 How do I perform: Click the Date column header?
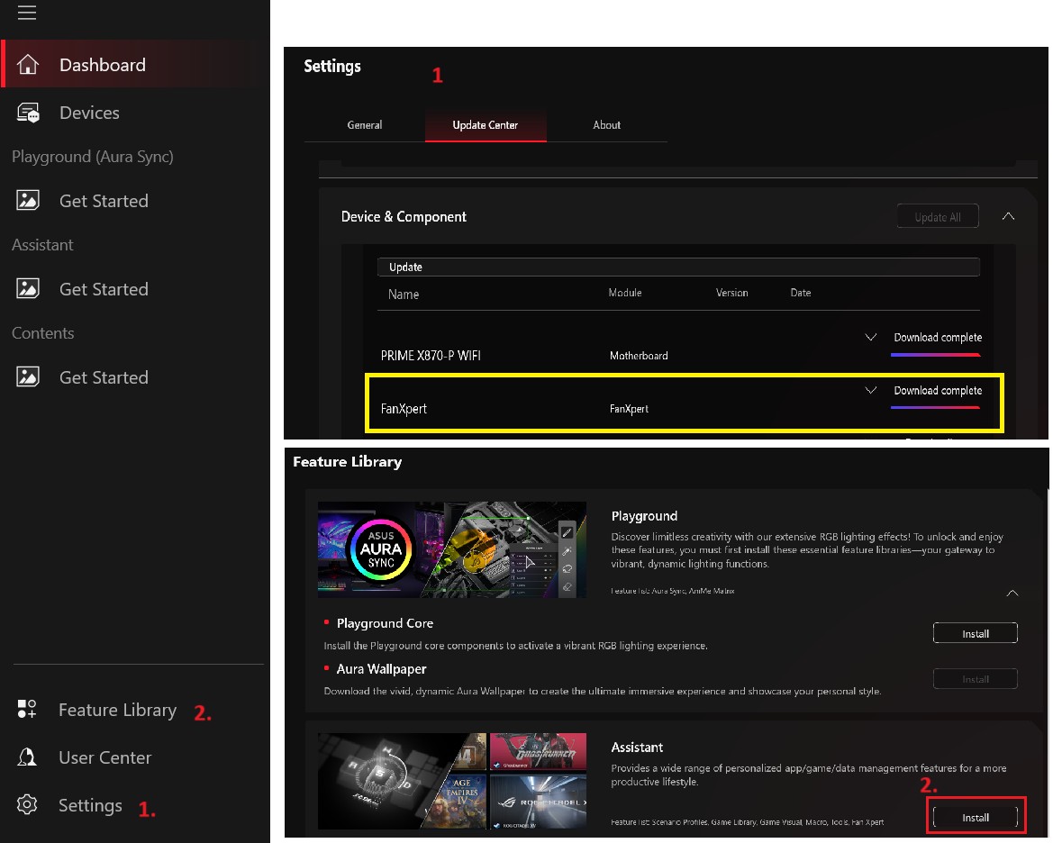800,293
